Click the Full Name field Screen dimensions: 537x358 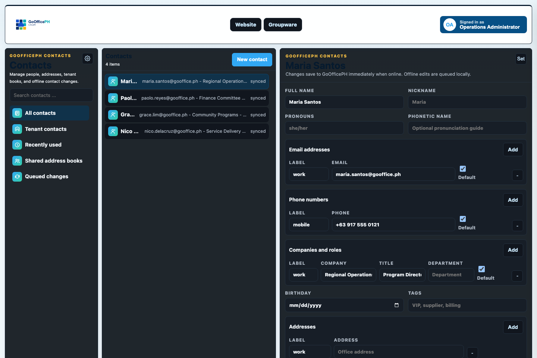pos(344,102)
